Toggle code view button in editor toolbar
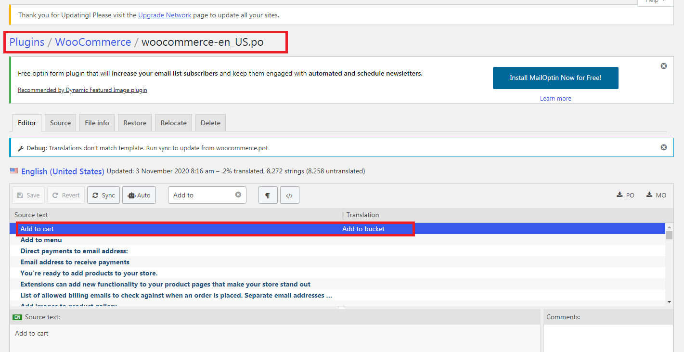The height and width of the screenshot is (352, 684). pyautogui.click(x=289, y=195)
